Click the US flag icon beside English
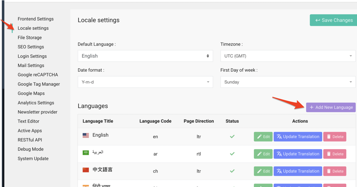The width and height of the screenshot is (357, 187). [x=86, y=135]
